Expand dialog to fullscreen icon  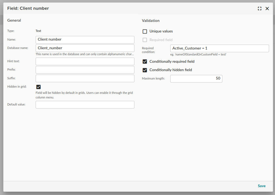click(x=260, y=8)
